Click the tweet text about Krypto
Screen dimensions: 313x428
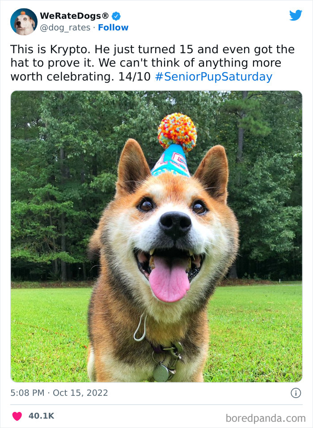click(x=152, y=63)
